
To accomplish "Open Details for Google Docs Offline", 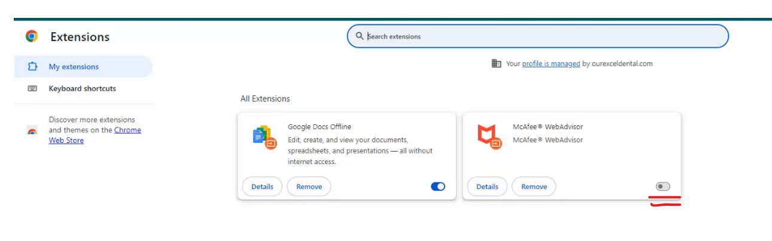I will 262,187.
